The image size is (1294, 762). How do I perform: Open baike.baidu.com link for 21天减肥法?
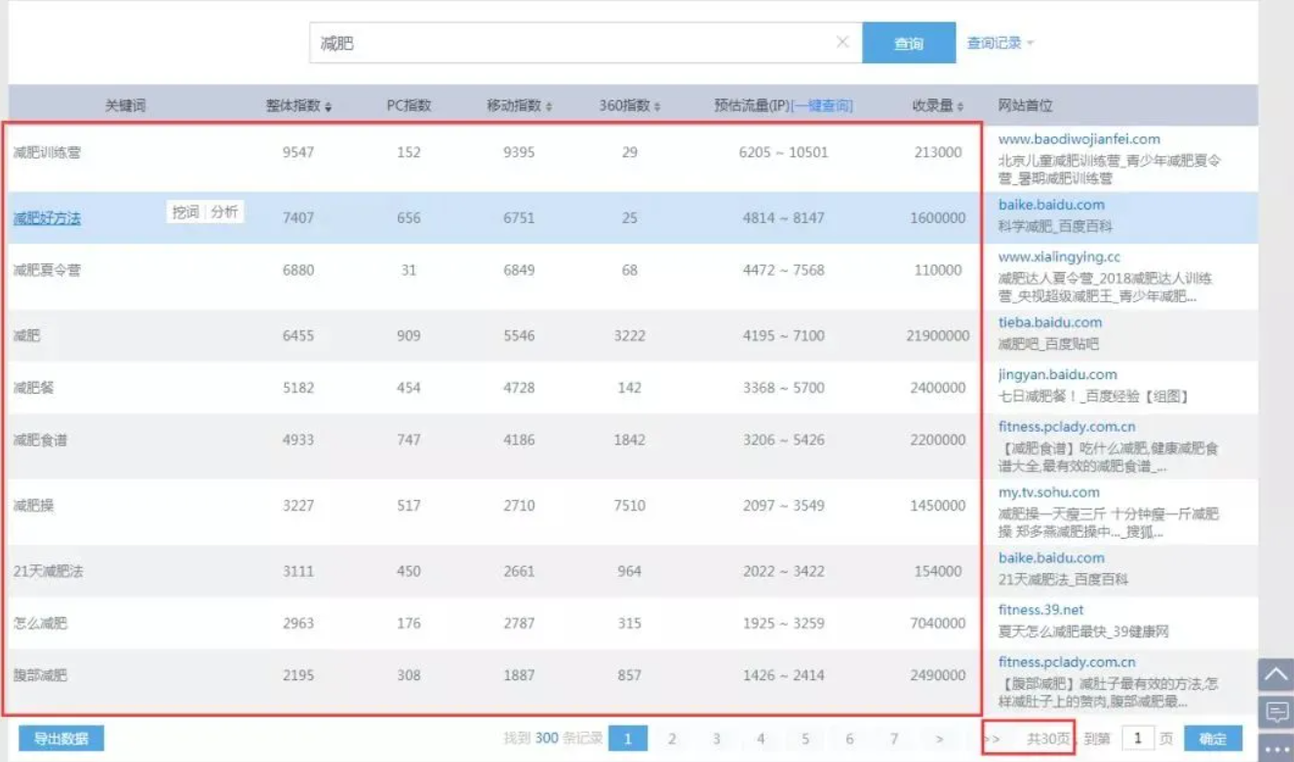point(1051,558)
